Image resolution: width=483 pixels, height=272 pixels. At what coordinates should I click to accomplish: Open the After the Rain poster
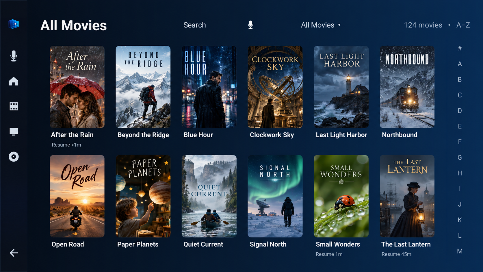(x=77, y=87)
